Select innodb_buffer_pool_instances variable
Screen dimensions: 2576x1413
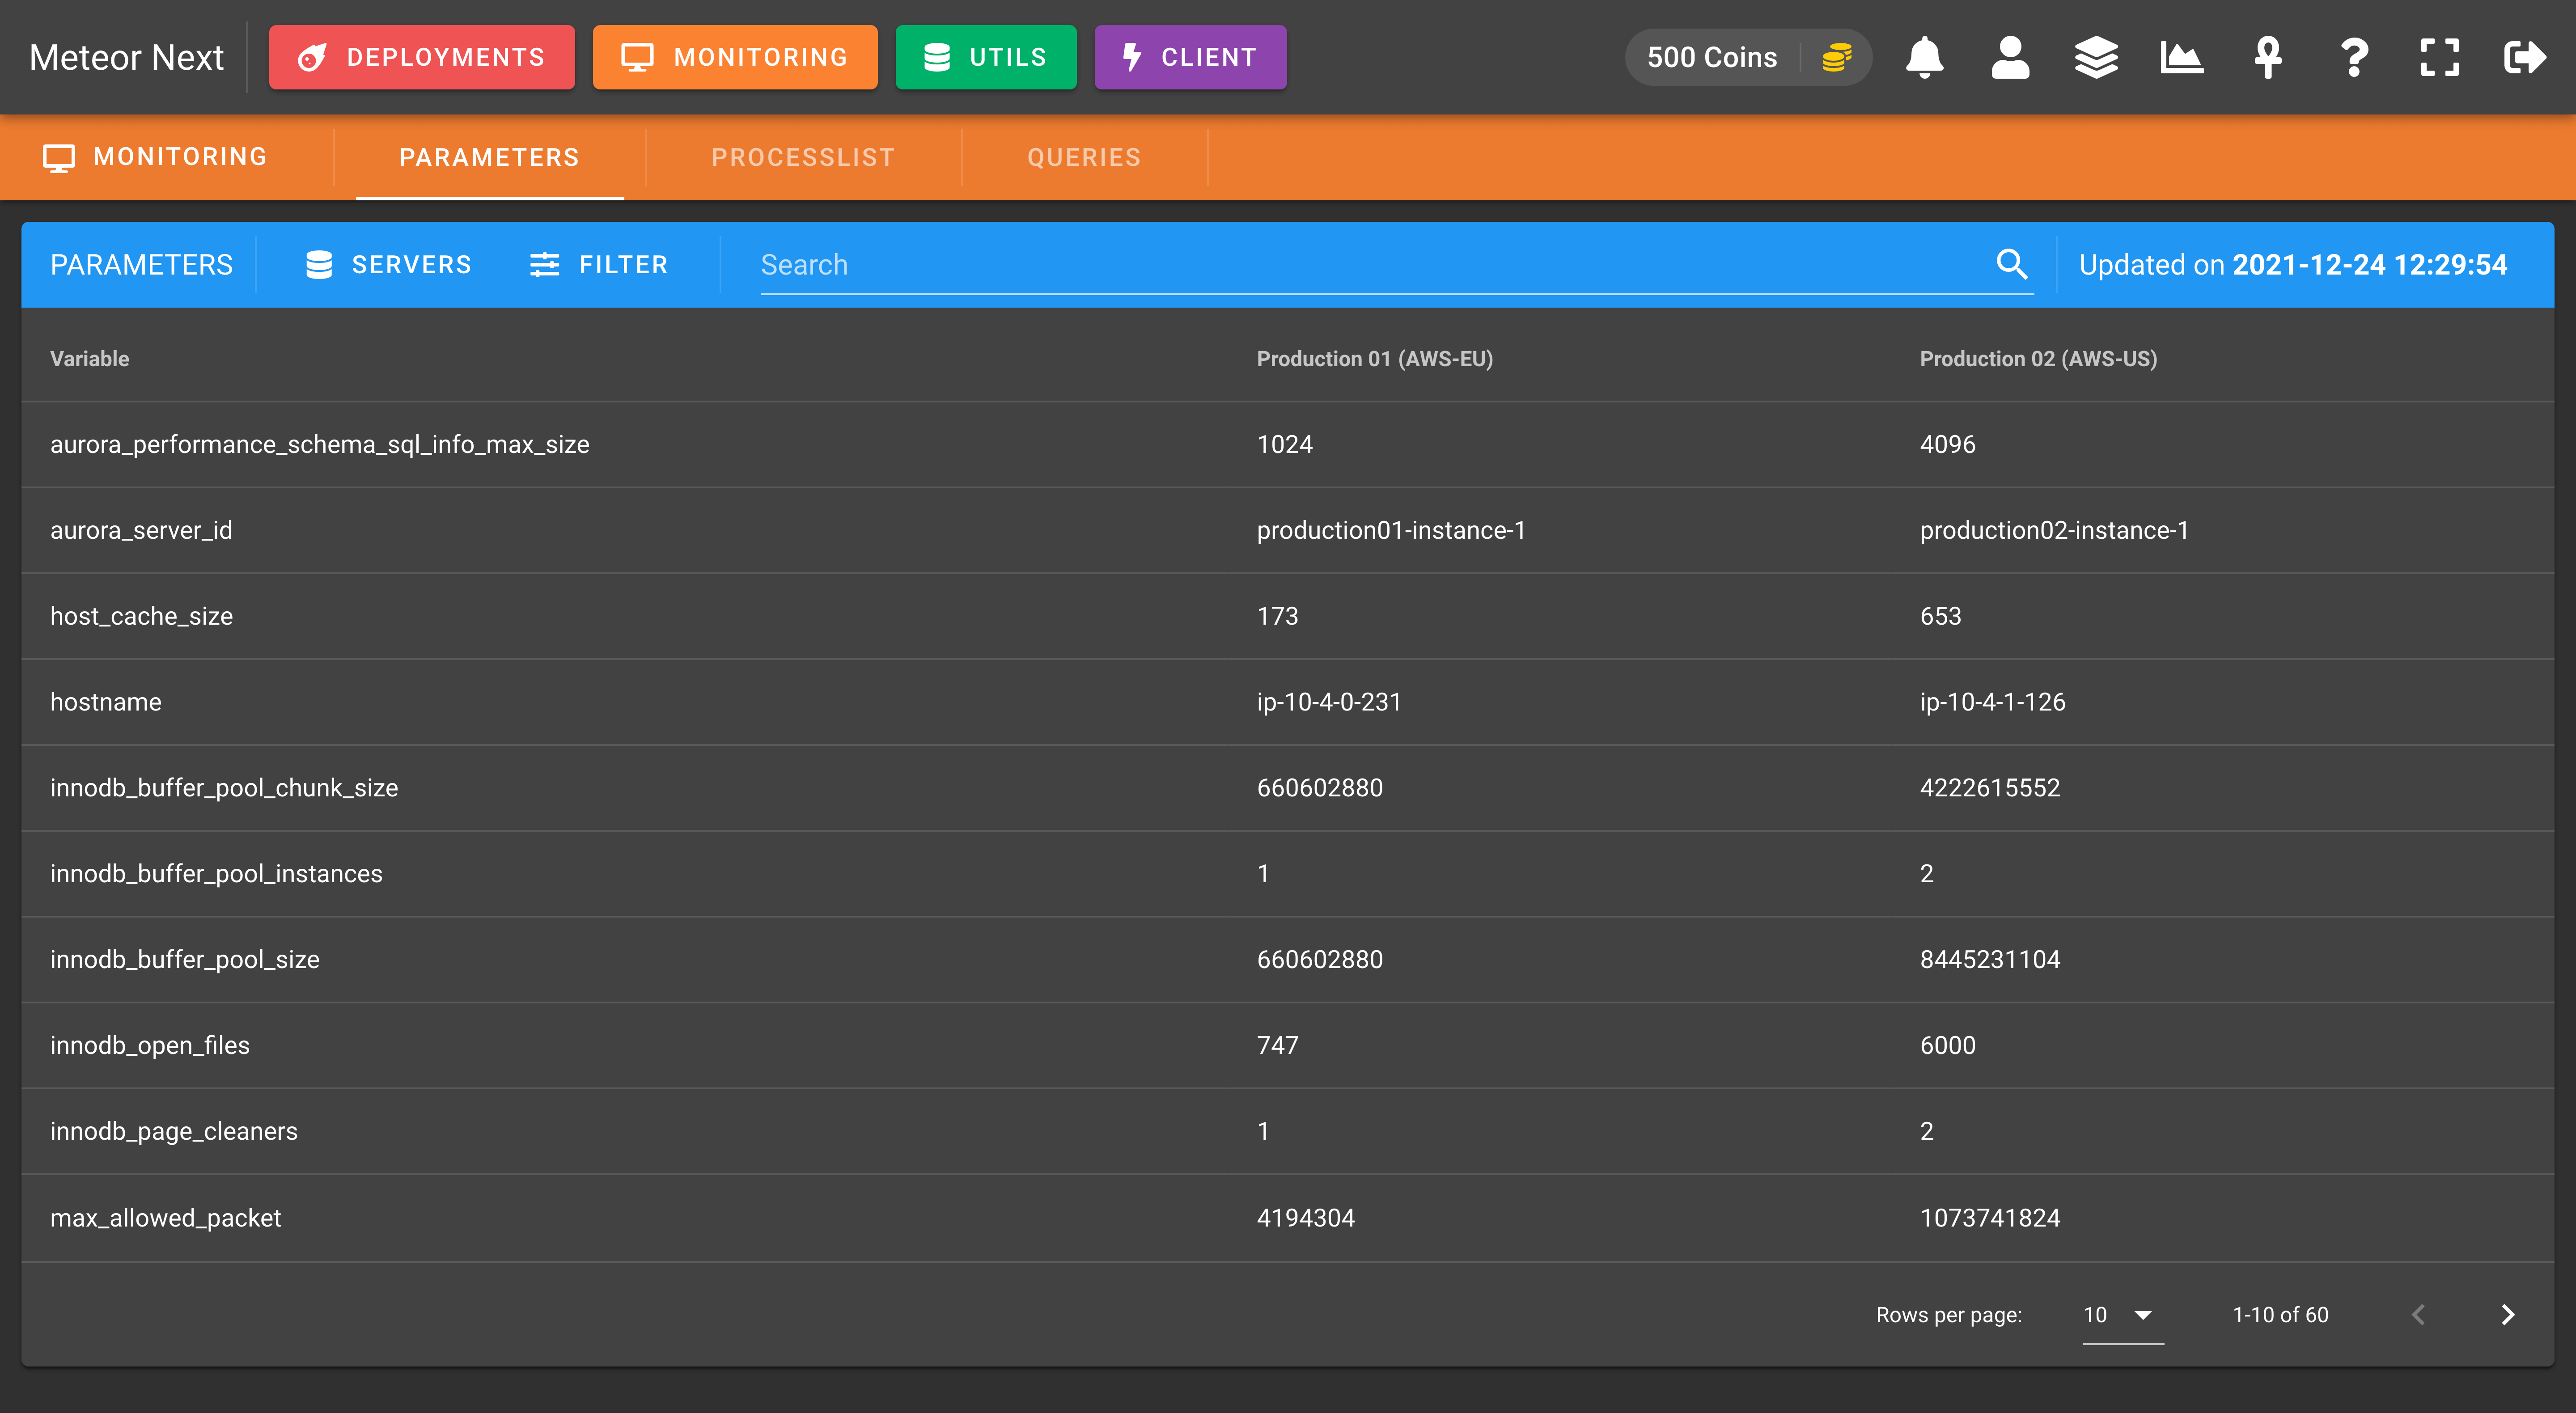click(216, 874)
